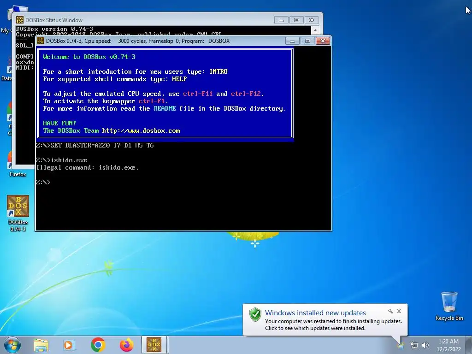This screenshot has width=472, height=354.
Task: Close the DOSBox 0.74-3 window
Action: point(323,41)
